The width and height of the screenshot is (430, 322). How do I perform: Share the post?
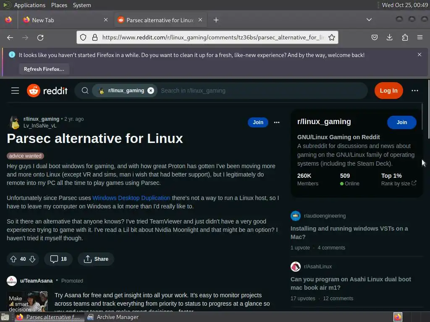point(96,259)
